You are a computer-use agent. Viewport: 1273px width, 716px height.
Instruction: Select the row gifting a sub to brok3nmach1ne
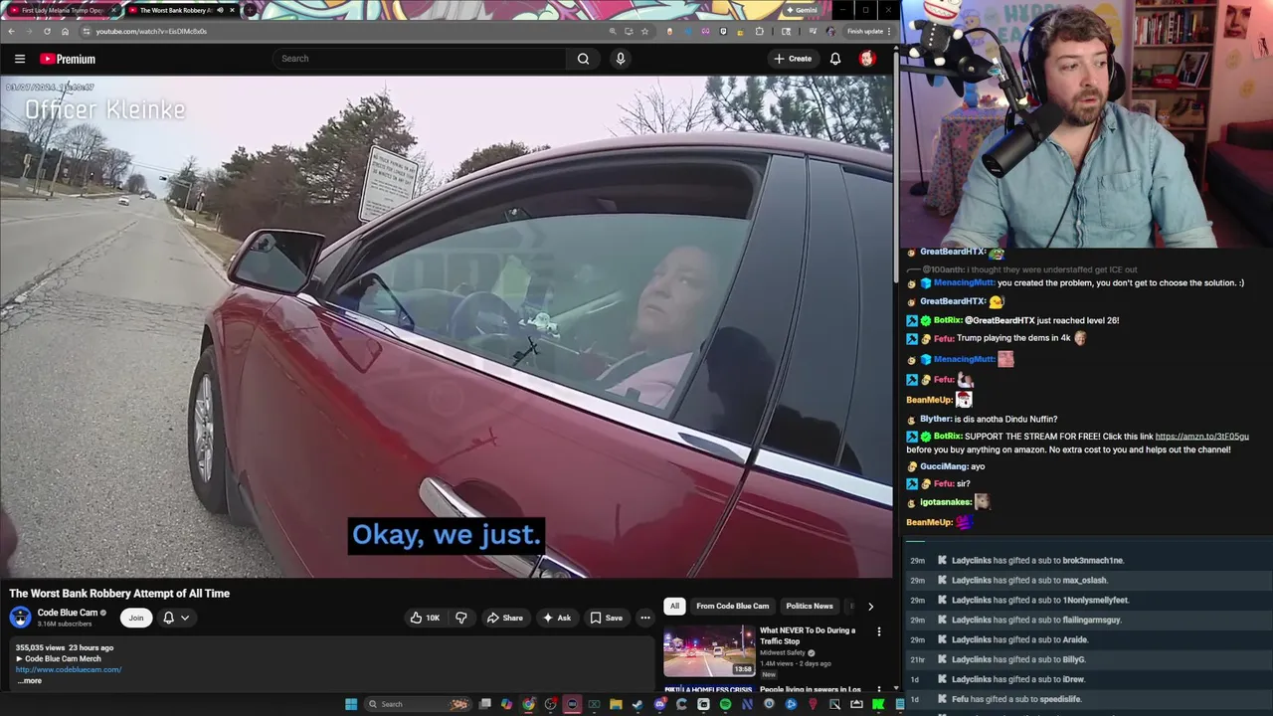pos(1088,560)
